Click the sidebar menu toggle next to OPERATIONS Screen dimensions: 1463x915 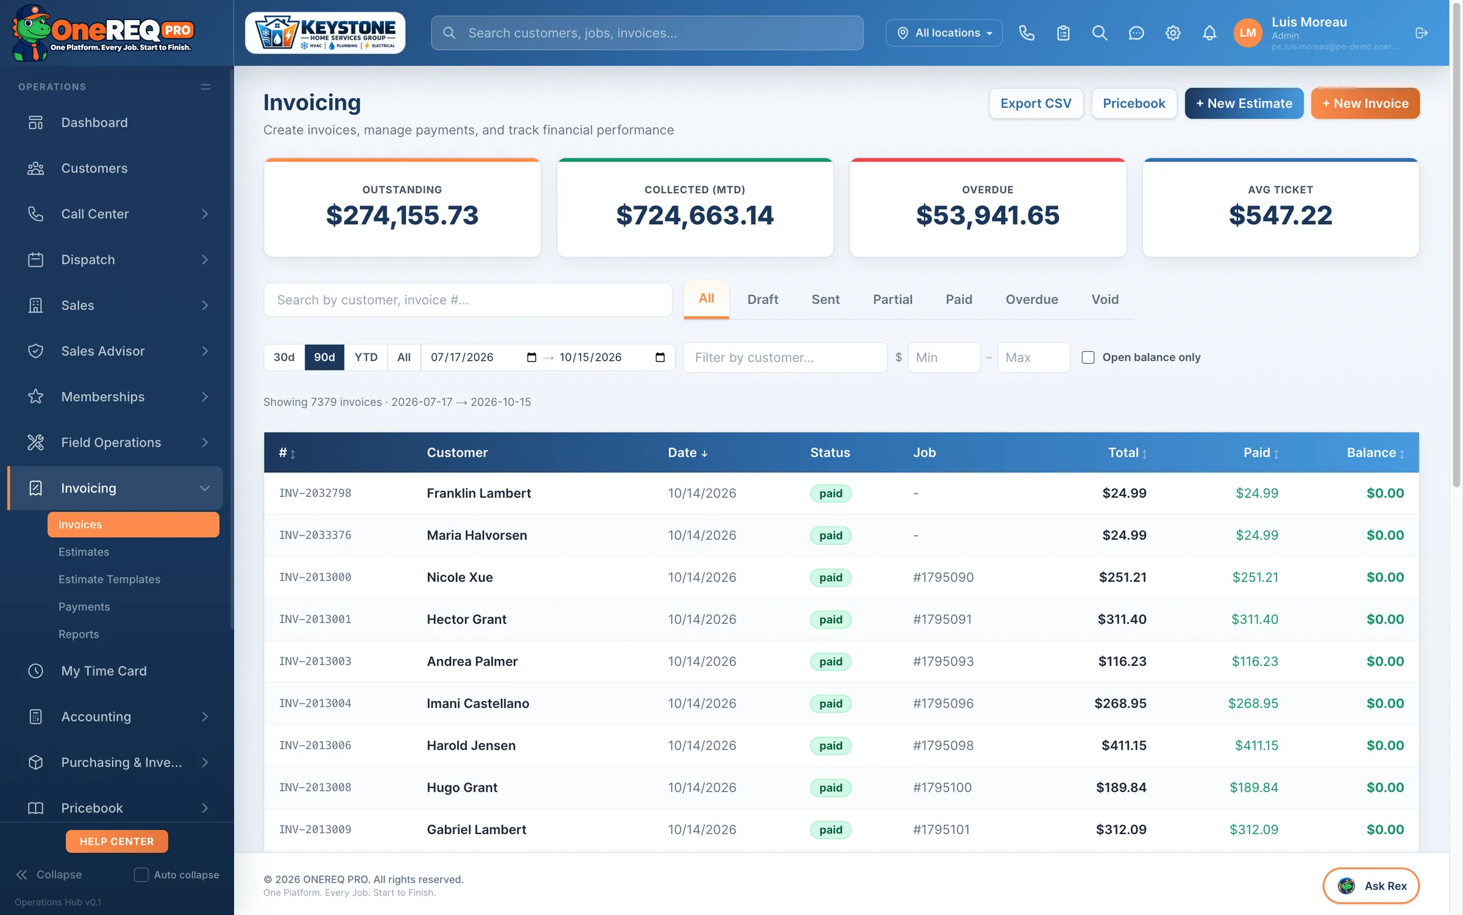[205, 87]
